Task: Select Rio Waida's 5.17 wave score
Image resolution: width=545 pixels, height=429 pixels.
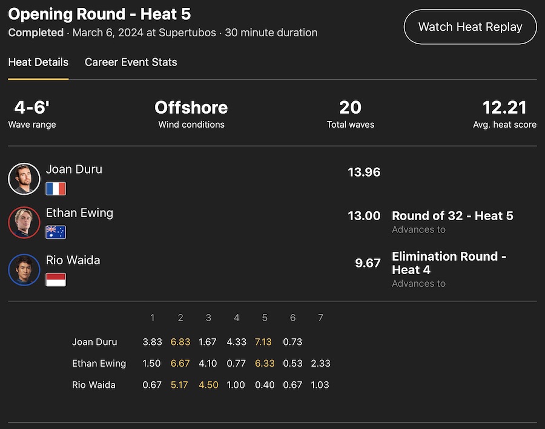Action: point(180,385)
